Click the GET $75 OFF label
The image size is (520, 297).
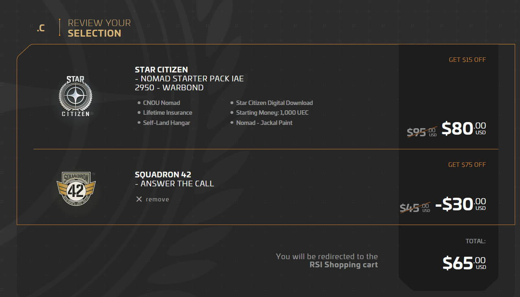(x=467, y=165)
